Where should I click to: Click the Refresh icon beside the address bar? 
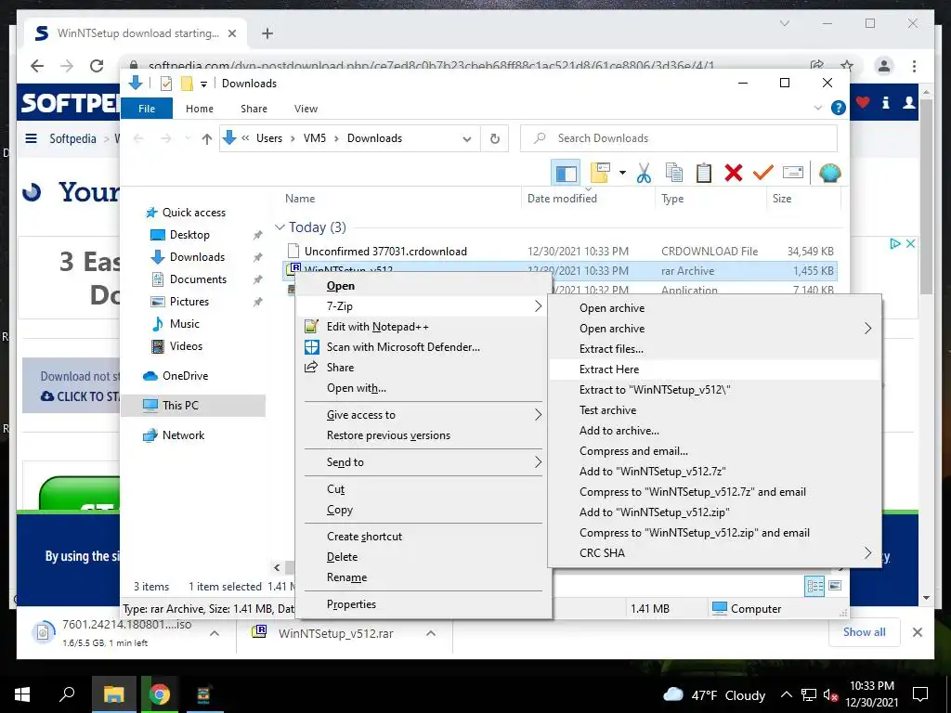[495, 139]
